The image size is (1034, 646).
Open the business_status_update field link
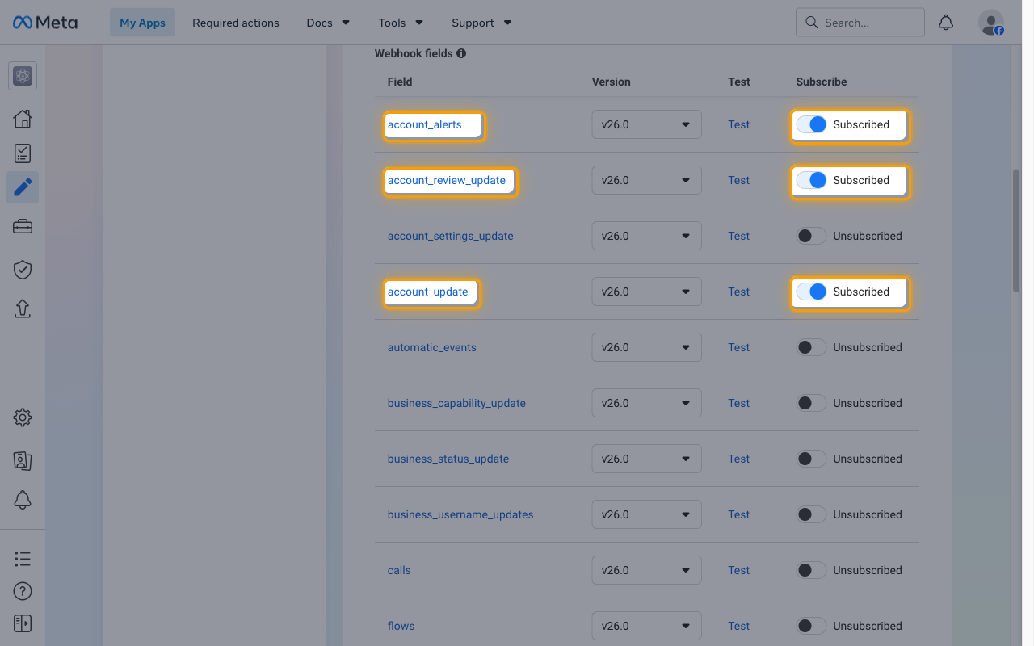point(448,459)
